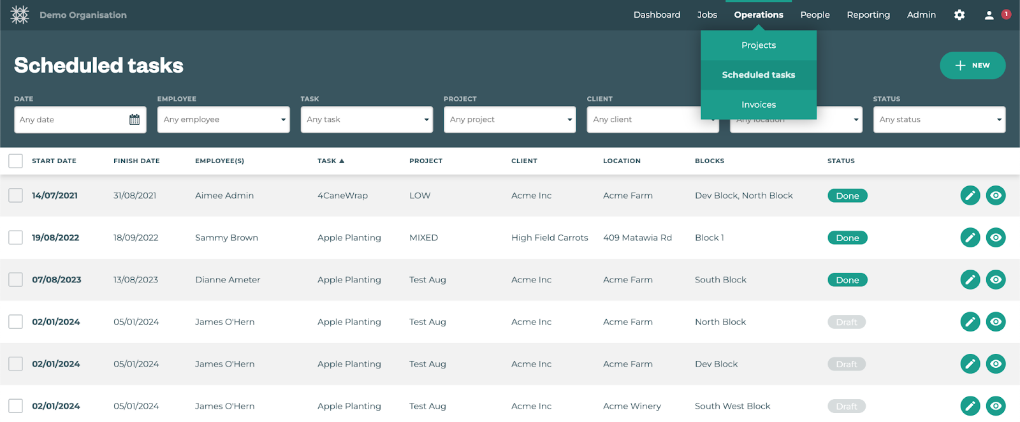View the Sammy Brown task with eye icon
Image resolution: width=1020 pixels, height=422 pixels.
(x=995, y=238)
